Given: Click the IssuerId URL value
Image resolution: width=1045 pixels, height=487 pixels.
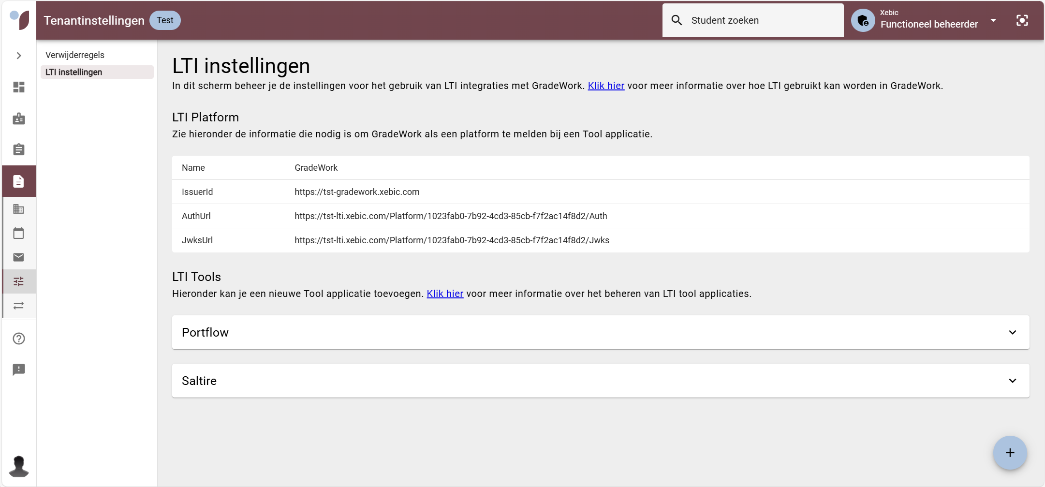Looking at the screenshot, I should tap(357, 192).
